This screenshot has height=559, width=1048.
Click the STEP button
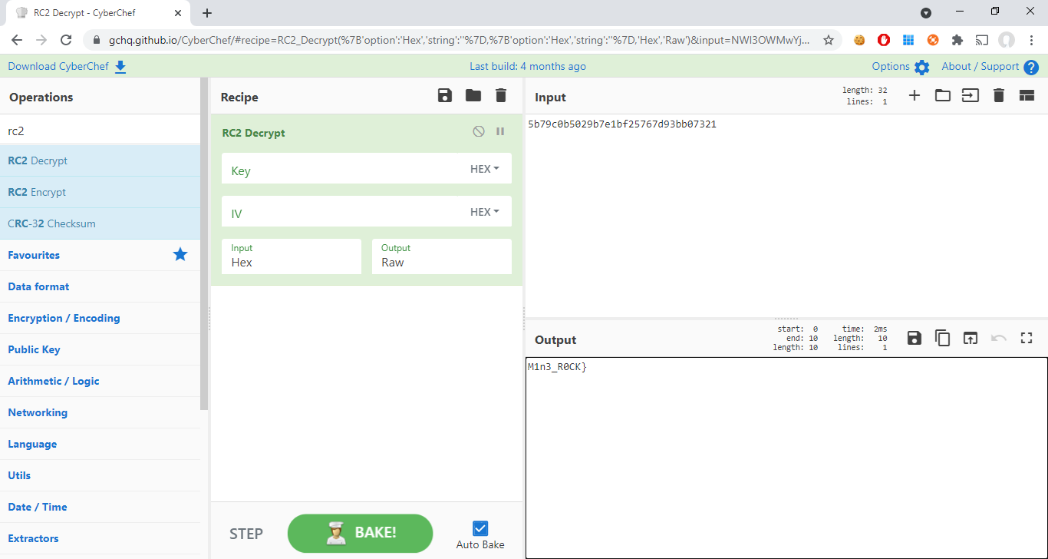point(246,534)
